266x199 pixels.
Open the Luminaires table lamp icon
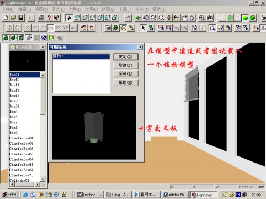(131, 28)
